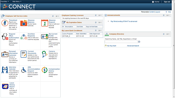This screenshot has width=175, height=98.
Task: Click the Home house icon
Action: (x=153, y=2)
